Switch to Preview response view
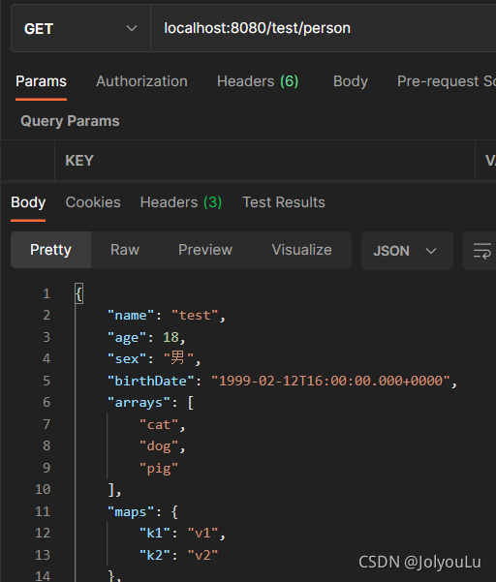 pyautogui.click(x=205, y=250)
